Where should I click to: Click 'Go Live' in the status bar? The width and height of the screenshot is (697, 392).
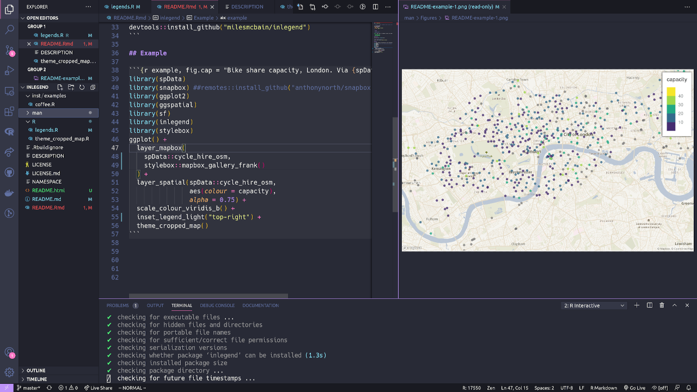coord(635,388)
